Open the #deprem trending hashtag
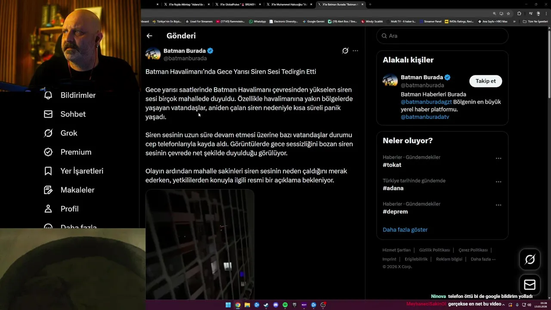This screenshot has width=551, height=310. click(395, 211)
